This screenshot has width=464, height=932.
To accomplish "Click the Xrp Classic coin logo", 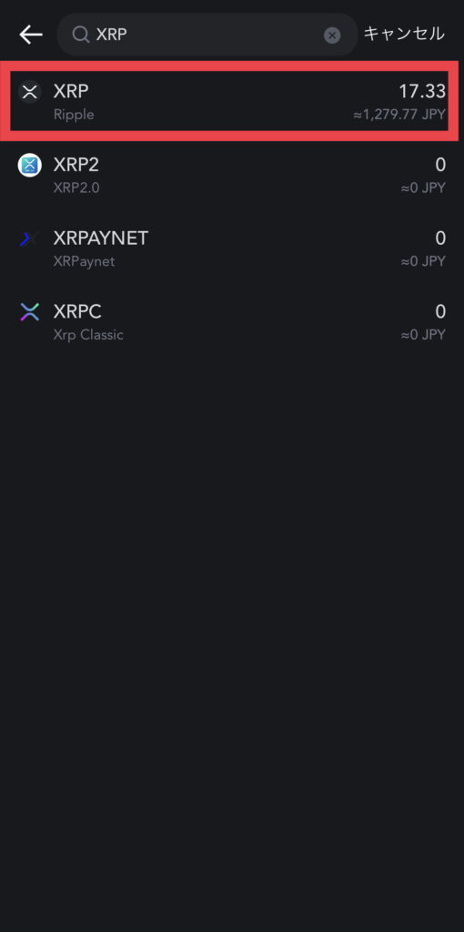I will tap(29, 312).
